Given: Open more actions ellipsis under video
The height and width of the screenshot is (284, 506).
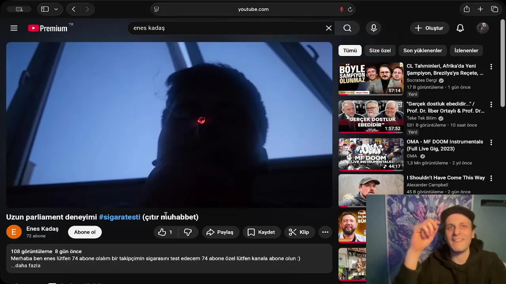Looking at the screenshot, I should pyautogui.click(x=325, y=232).
